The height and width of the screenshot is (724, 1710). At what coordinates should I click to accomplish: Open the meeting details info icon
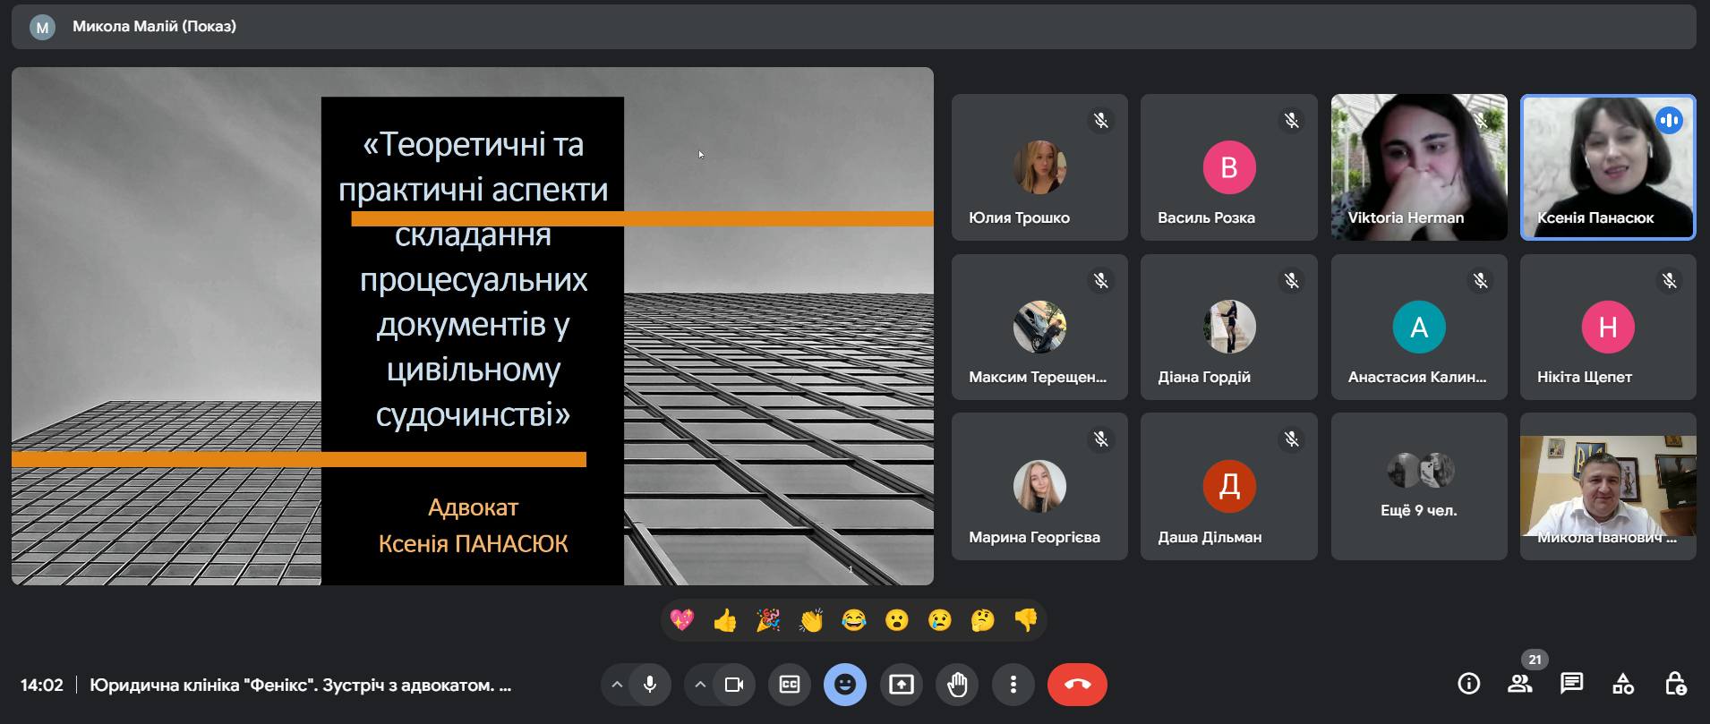[1468, 685]
